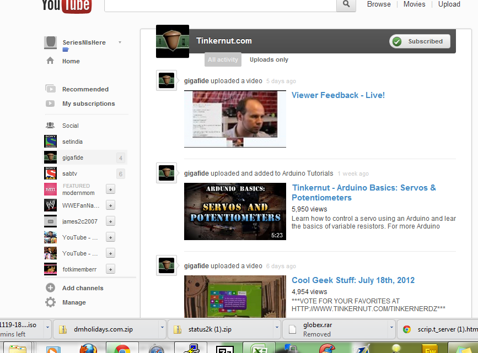Subscribe to james2c2007 with plus button
The height and width of the screenshot is (353, 478).
(x=110, y=221)
